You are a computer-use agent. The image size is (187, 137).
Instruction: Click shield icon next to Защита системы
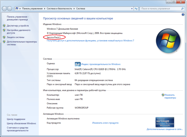pyautogui.click(x=4, y=37)
